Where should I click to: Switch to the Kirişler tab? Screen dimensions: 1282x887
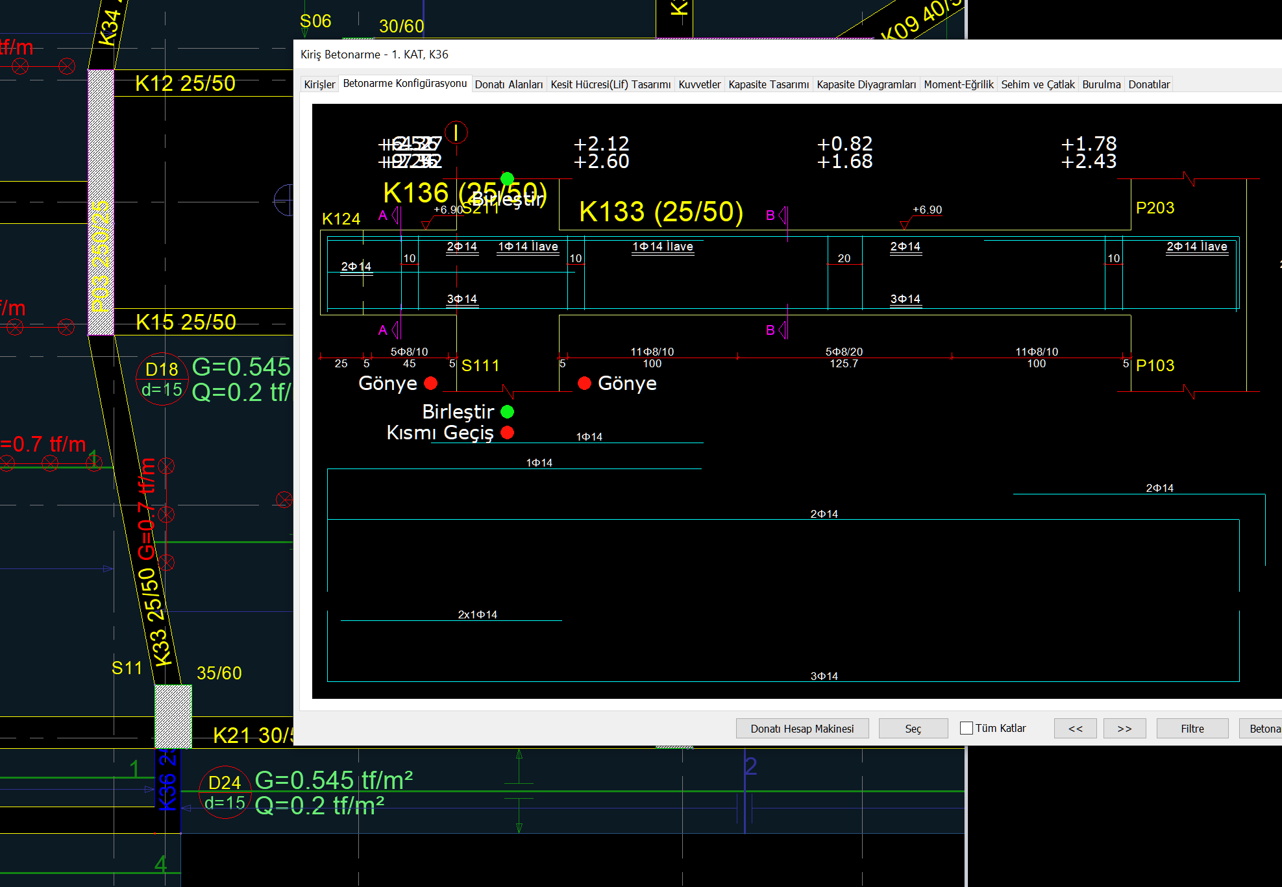pyautogui.click(x=319, y=84)
